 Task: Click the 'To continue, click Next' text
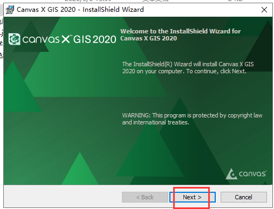pyautogui.click(x=216, y=71)
